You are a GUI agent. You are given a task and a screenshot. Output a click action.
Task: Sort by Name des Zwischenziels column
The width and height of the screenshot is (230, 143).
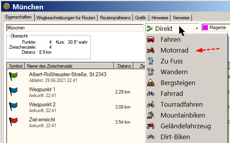coord(69,66)
